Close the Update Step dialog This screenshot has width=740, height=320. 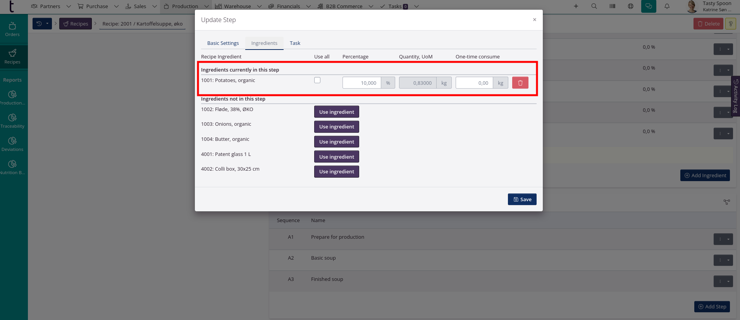(x=534, y=20)
